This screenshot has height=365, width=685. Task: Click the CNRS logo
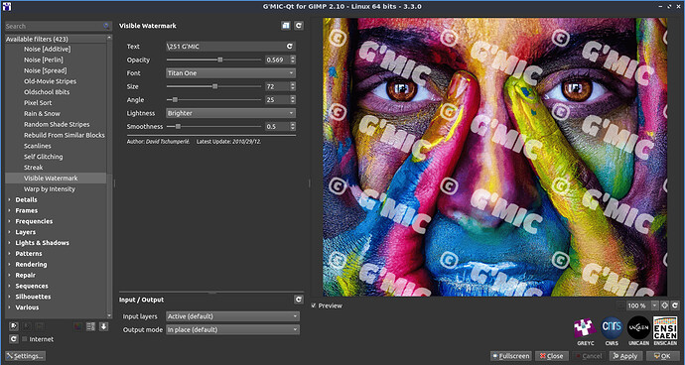click(x=612, y=328)
